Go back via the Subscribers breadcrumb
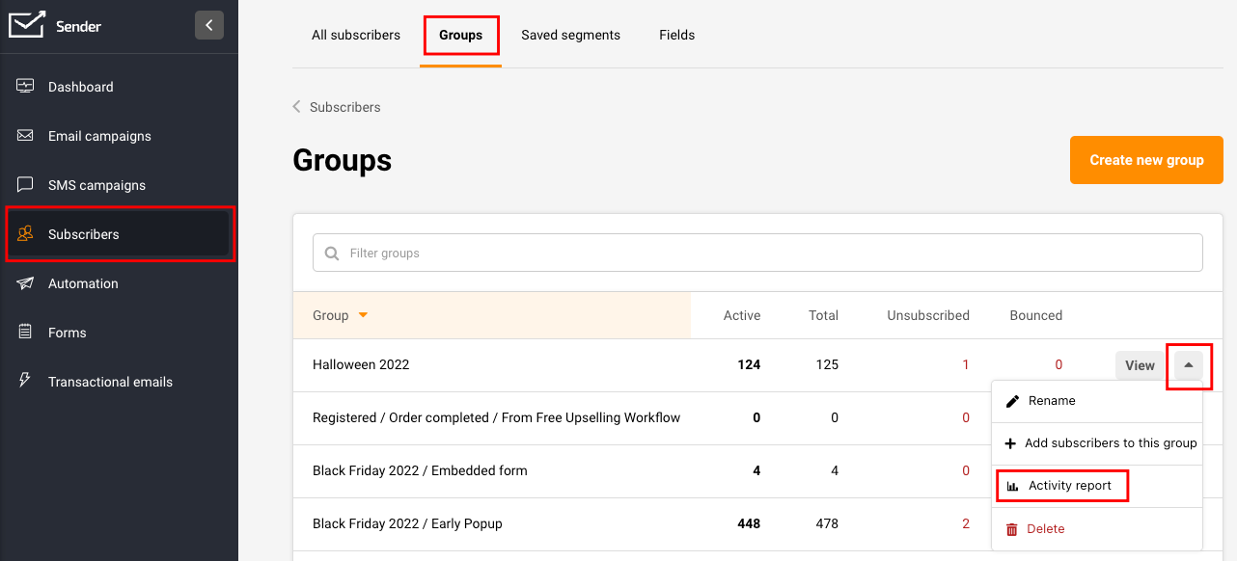The width and height of the screenshot is (1237, 561). [x=344, y=107]
